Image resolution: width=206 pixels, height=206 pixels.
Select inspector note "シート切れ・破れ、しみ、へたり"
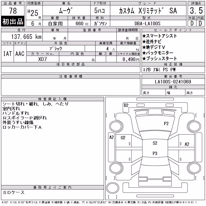pos(36,104)
